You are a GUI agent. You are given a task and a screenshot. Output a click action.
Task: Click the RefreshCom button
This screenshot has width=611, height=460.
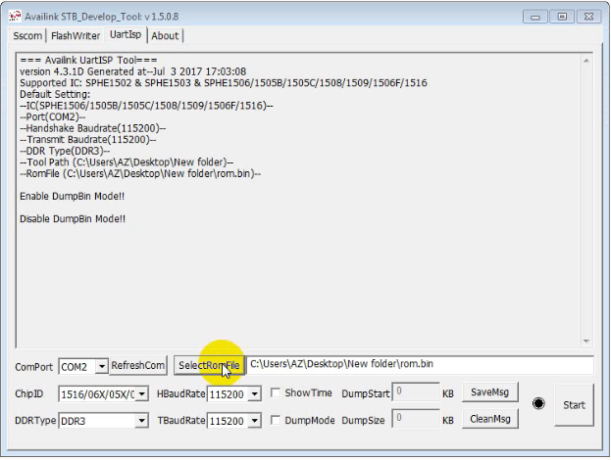(138, 365)
